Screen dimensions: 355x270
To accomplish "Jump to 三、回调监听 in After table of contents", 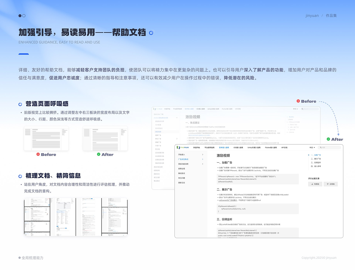I will [316, 163].
